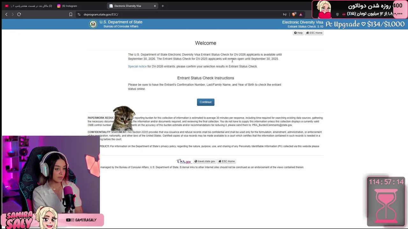Click the Help button
The width and height of the screenshot is (408, 229).
[298, 33]
